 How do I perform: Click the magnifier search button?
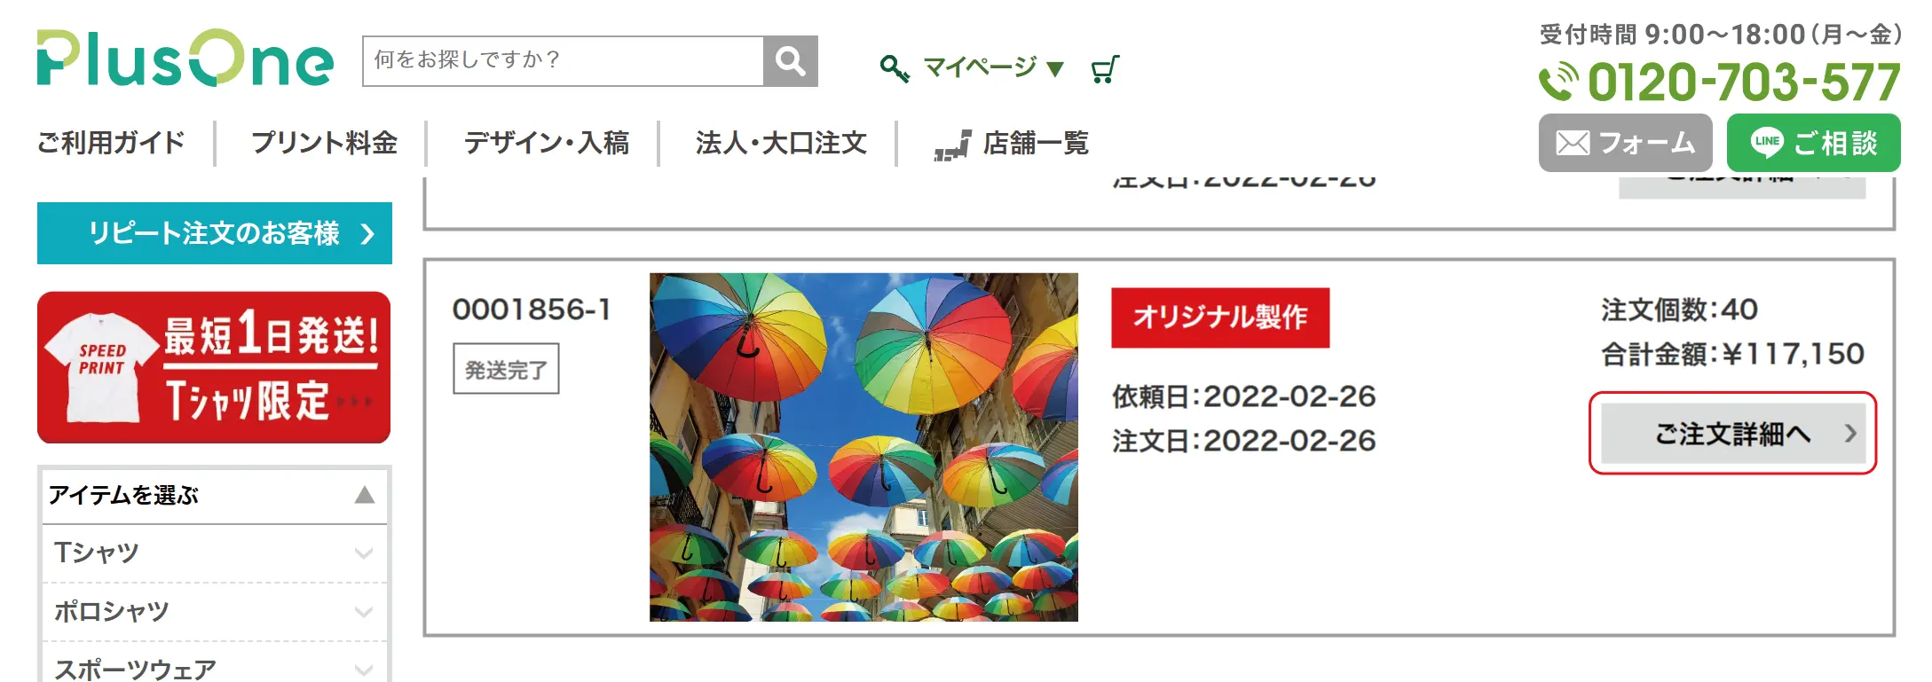point(790,61)
